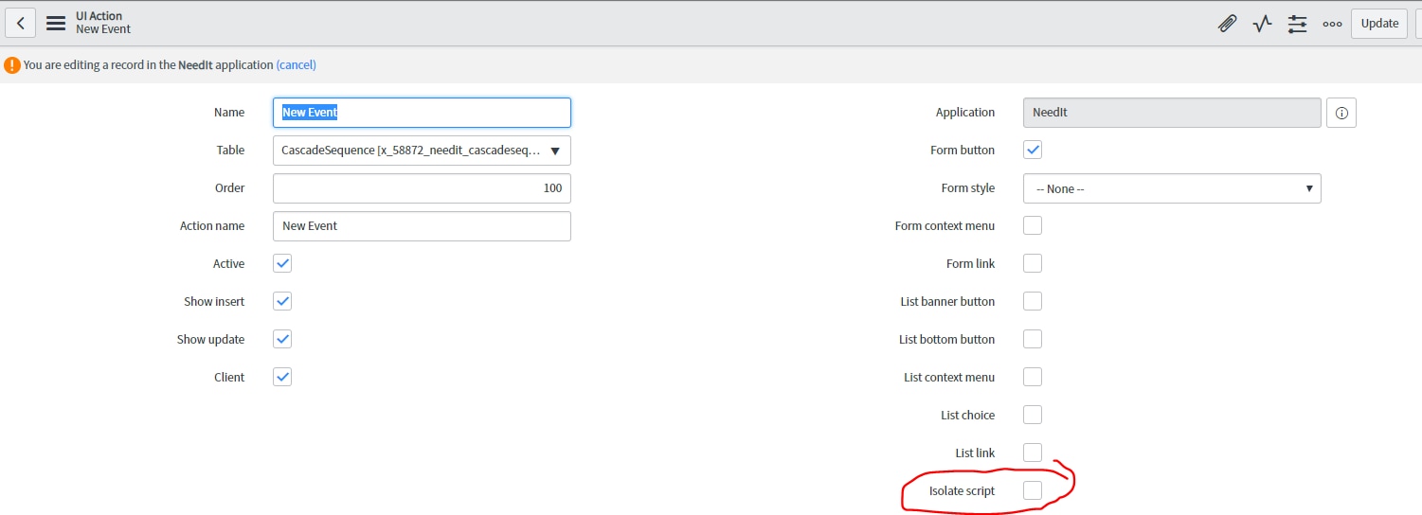Click the 'Table' field label
The height and width of the screenshot is (515, 1422).
tap(230, 151)
